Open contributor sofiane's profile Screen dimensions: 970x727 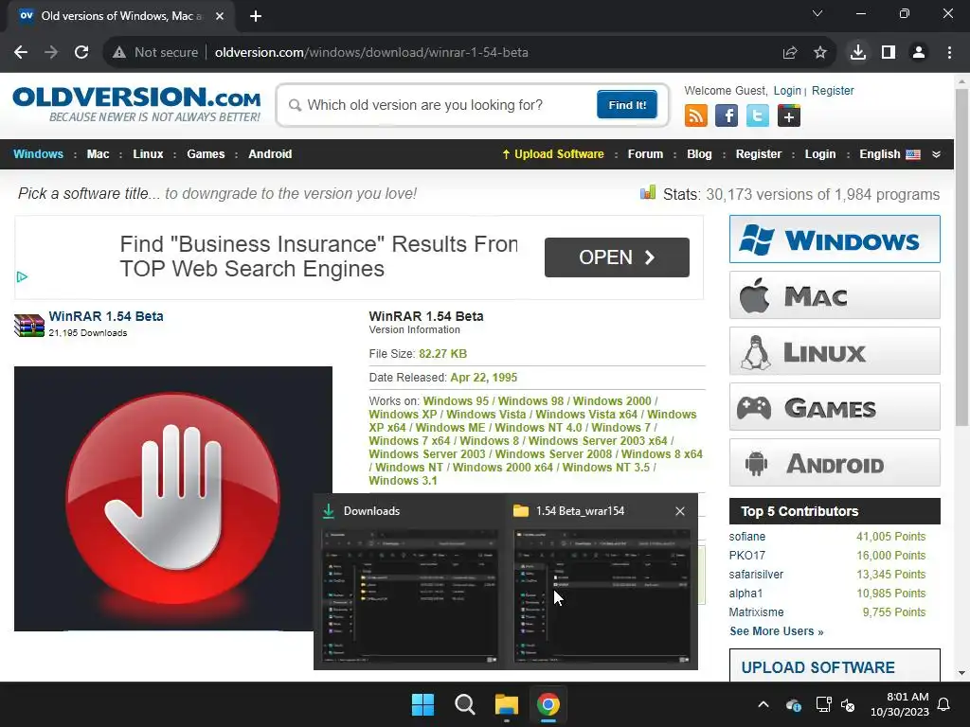746,537
